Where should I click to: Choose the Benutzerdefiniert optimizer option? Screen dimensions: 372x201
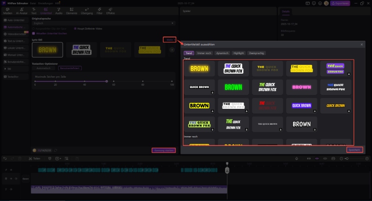pyautogui.click(x=70, y=68)
